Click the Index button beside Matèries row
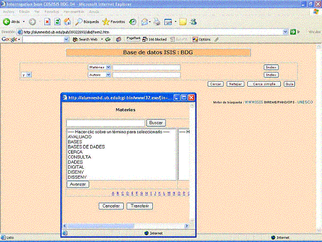 [271, 67]
